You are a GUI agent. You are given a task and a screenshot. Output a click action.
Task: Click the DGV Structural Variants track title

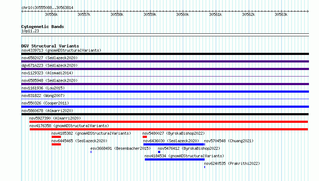[x=50, y=46]
